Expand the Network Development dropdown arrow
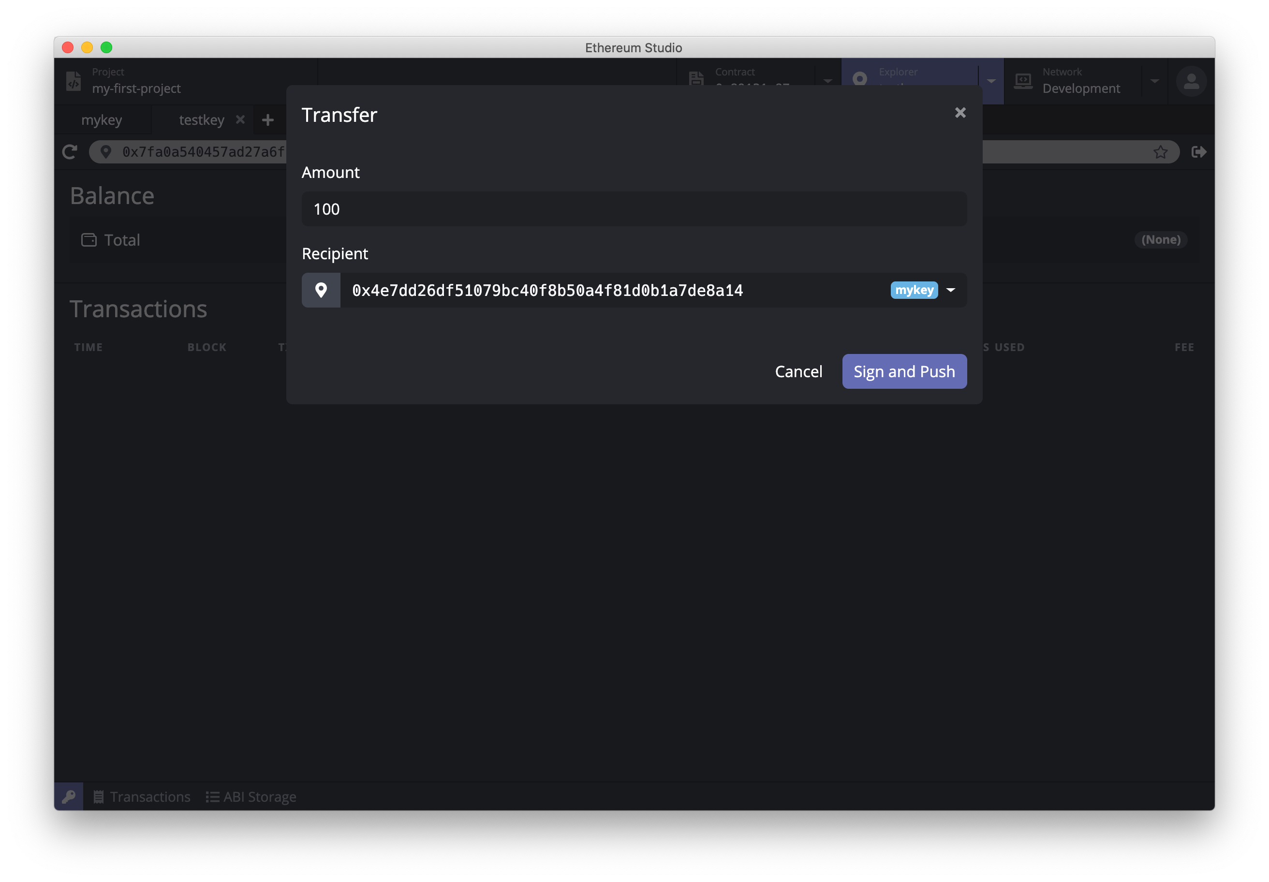This screenshot has height=882, width=1269. [1154, 81]
